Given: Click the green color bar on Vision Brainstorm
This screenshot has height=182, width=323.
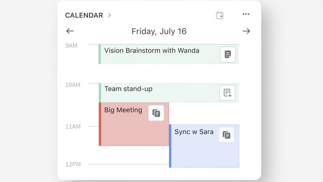Looking at the screenshot, I should (100, 54).
